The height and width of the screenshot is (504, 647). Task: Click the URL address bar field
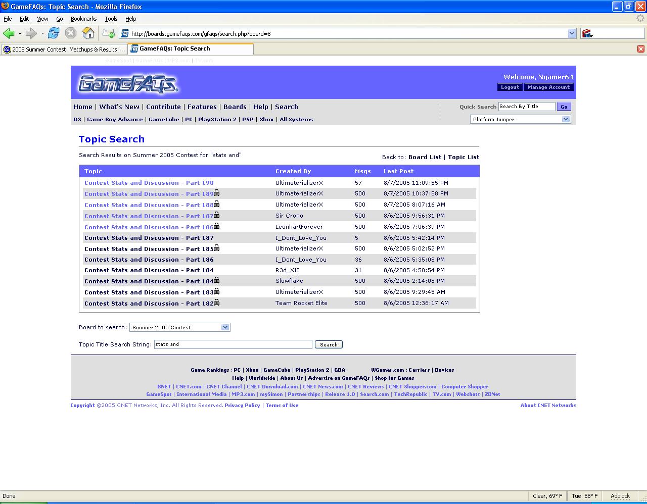tap(348, 34)
